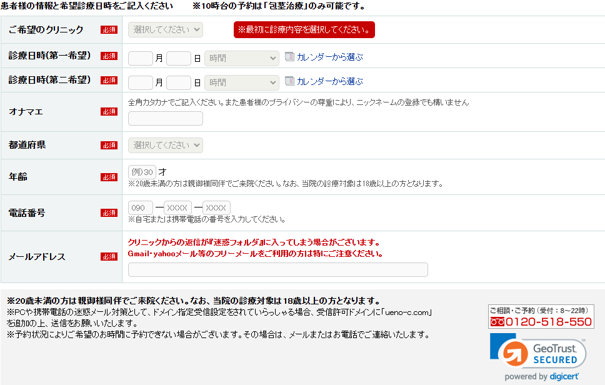This screenshot has width=605, height=385.
Task: Focus the first-choice month field
Action: (141, 58)
